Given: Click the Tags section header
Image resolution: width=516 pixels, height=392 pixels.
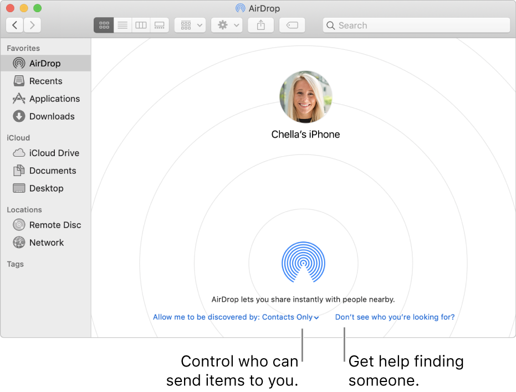Looking at the screenshot, I should click(16, 264).
